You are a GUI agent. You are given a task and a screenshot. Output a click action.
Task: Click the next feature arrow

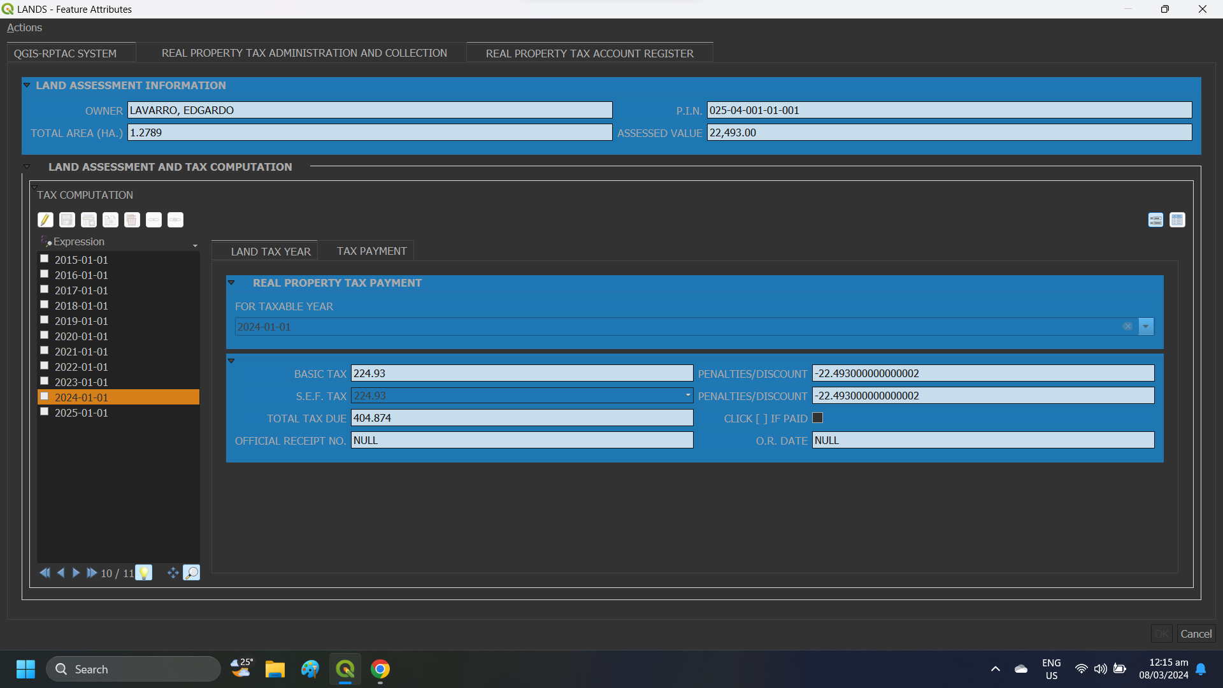(76, 573)
